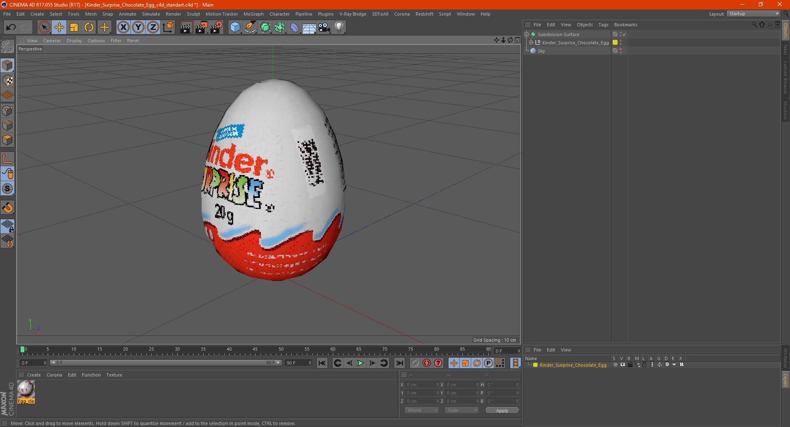
Task: Toggle Y axis lock
Action: click(138, 28)
